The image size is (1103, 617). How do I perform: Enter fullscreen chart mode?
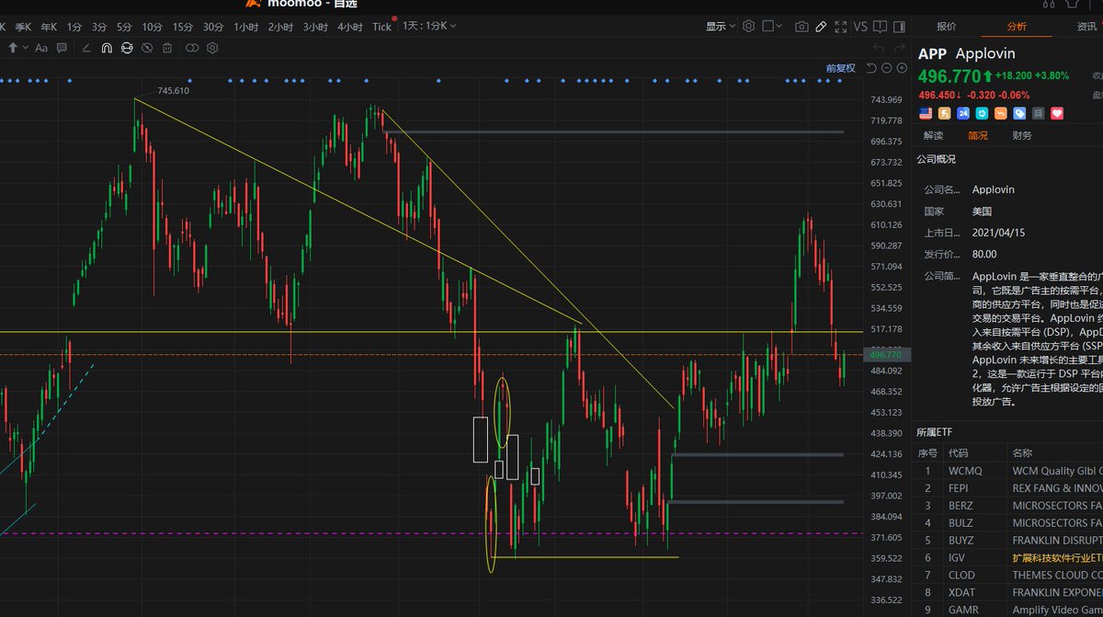[841, 27]
